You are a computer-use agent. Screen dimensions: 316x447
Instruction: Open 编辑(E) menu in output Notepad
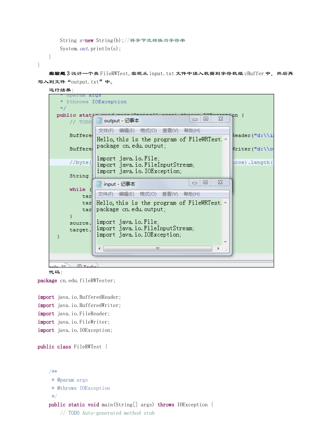click(x=127, y=130)
